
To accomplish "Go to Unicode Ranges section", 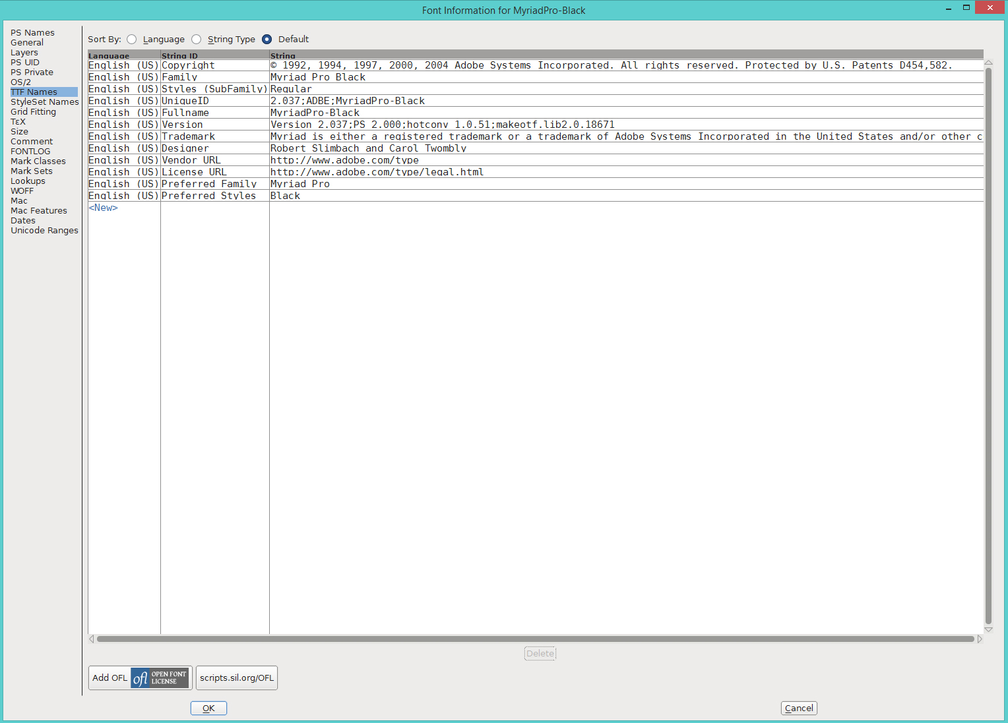I will [44, 231].
